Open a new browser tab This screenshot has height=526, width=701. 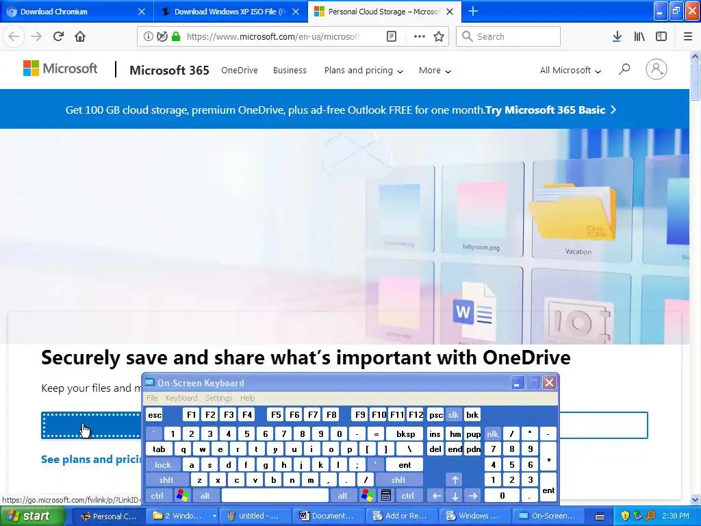tap(473, 11)
